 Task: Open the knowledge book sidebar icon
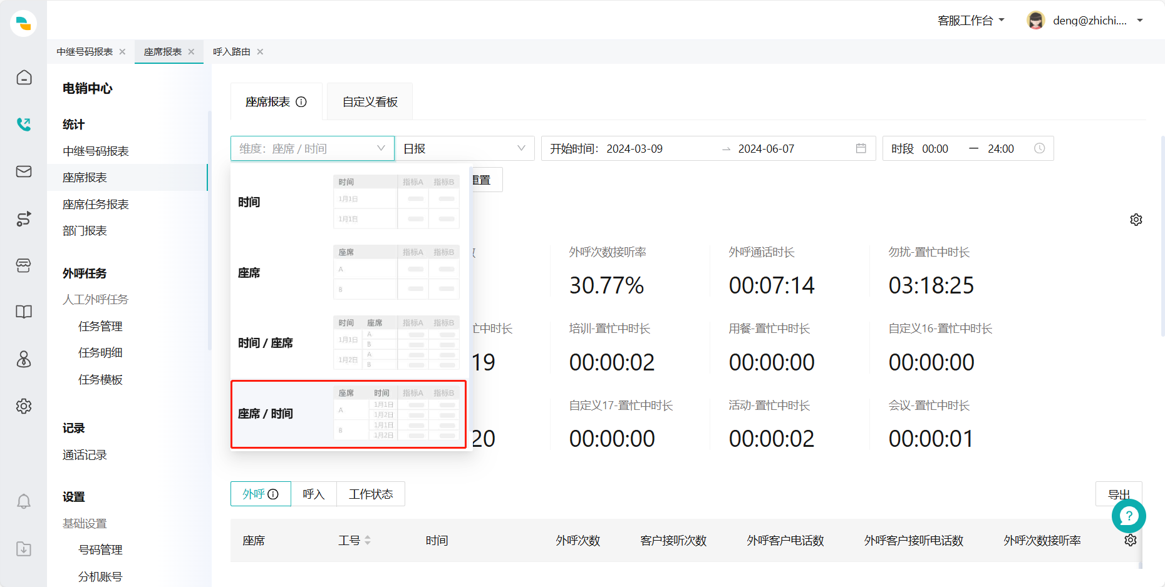pyautogui.click(x=24, y=312)
